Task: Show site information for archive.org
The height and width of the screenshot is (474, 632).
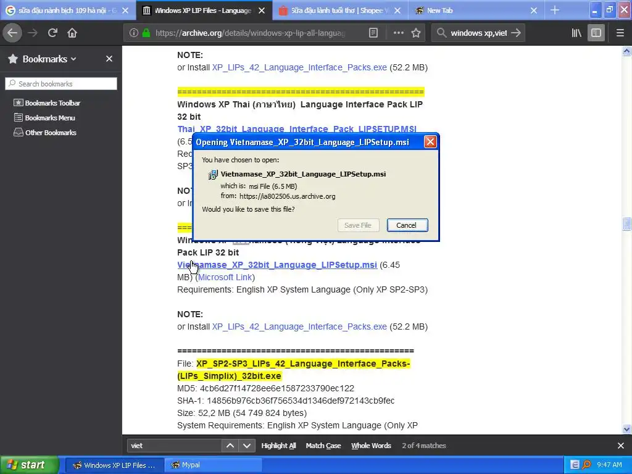Action: click(x=134, y=33)
